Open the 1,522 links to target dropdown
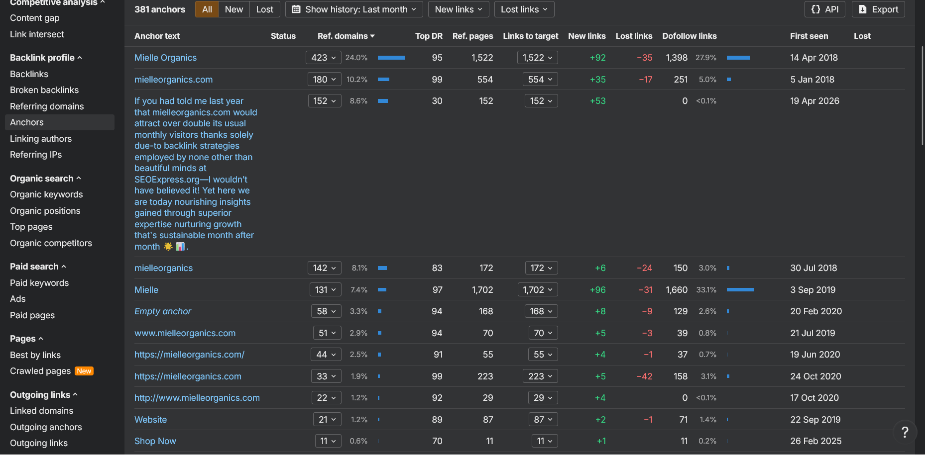The height and width of the screenshot is (455, 925). [538, 58]
